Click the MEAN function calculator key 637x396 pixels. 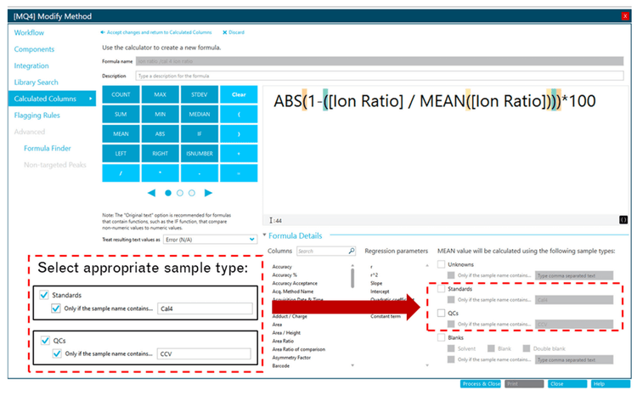[121, 133]
